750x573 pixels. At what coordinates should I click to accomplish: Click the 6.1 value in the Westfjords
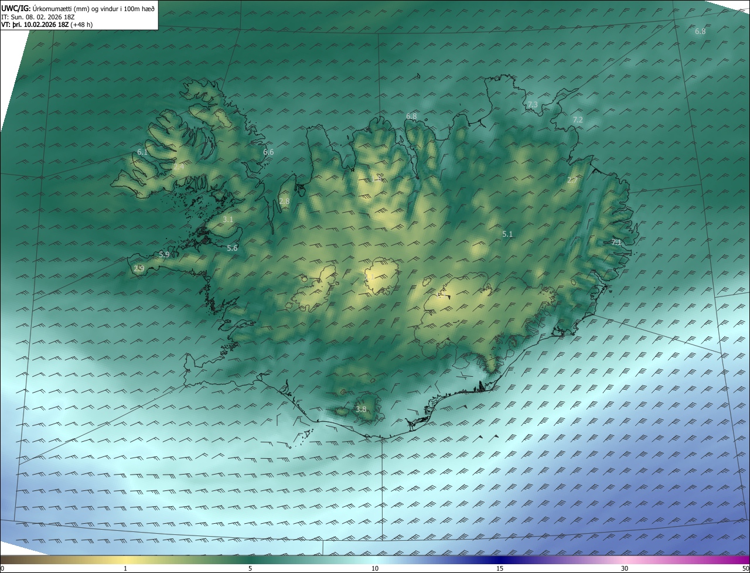click(x=142, y=152)
